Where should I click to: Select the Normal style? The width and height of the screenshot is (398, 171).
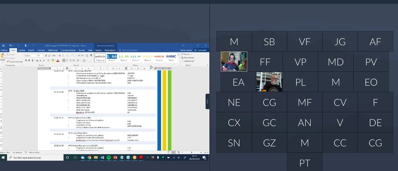coord(100,58)
